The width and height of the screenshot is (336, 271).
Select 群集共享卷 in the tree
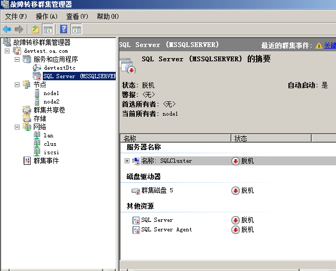pos(49,110)
